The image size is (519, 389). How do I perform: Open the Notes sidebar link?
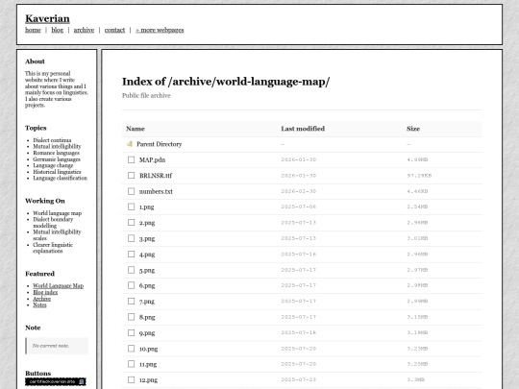coord(39,305)
